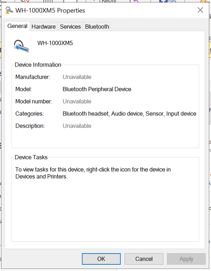
Task: Click the 'Categories:' label
Action: click(29, 114)
